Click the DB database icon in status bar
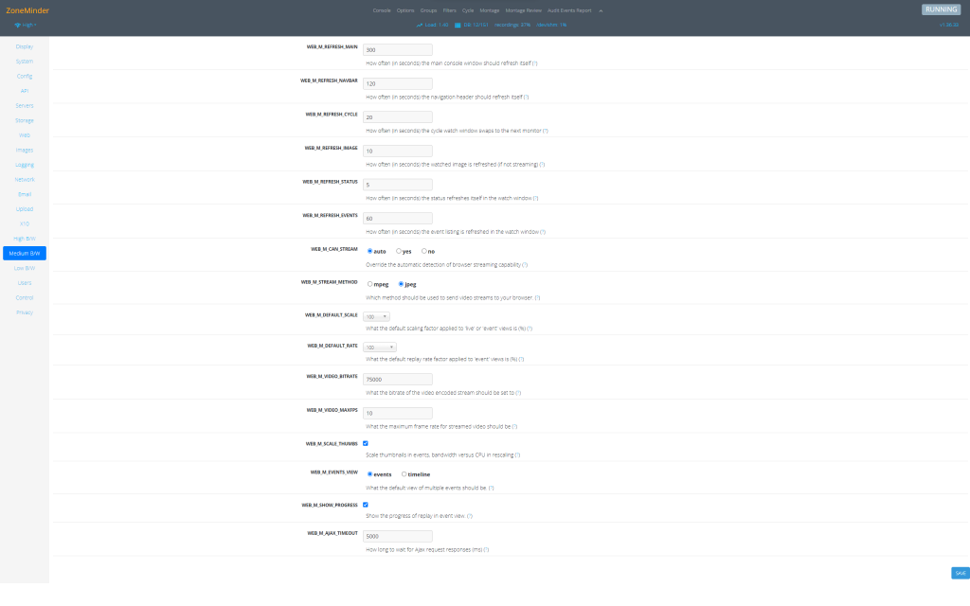This screenshot has height=606, width=970. tap(458, 25)
